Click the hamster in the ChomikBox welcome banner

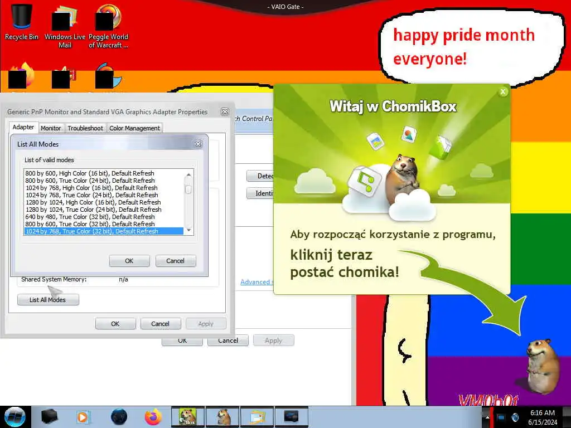pyautogui.click(x=403, y=178)
